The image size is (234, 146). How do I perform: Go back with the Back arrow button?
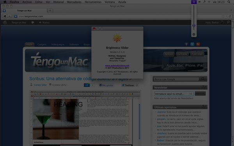click(x=5, y=16)
